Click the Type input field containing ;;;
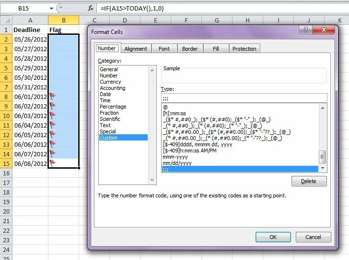The image size is (349, 260). (244, 98)
